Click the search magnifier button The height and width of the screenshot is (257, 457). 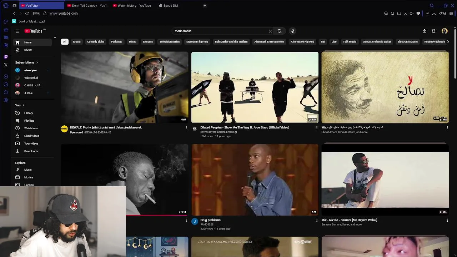click(280, 31)
